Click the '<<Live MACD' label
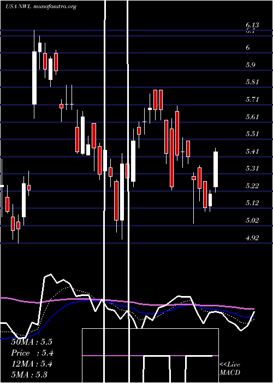This screenshot has height=383, width=273. click(230, 368)
